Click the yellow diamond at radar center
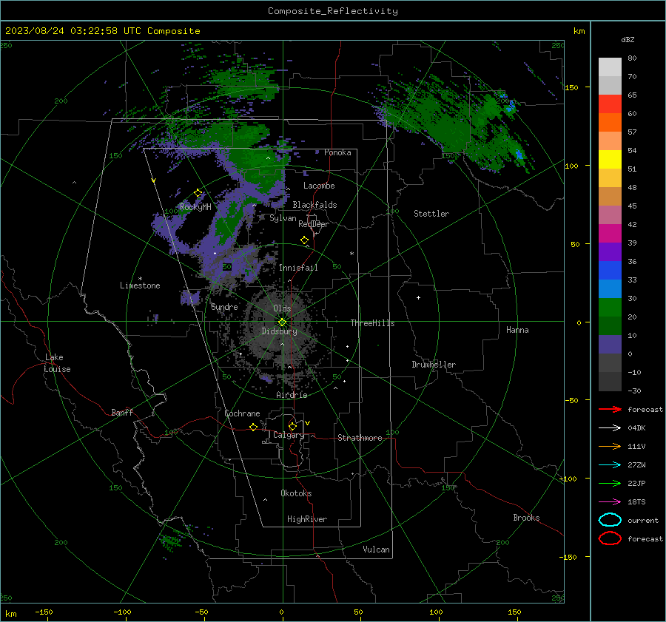Viewport: 666px width, 622px height. click(283, 322)
